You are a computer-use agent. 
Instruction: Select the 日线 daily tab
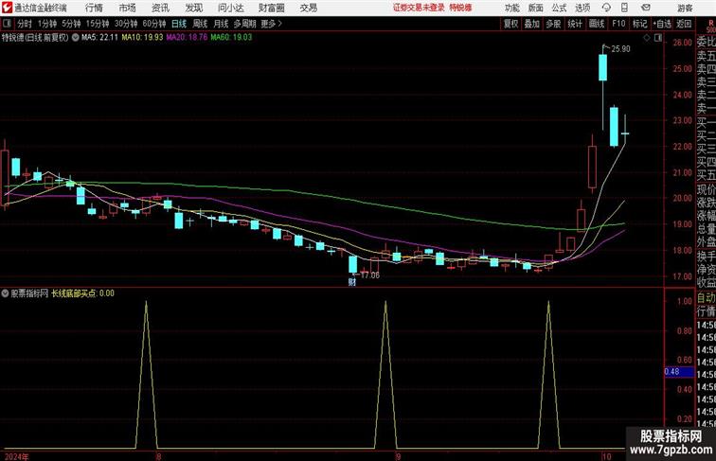(179, 24)
